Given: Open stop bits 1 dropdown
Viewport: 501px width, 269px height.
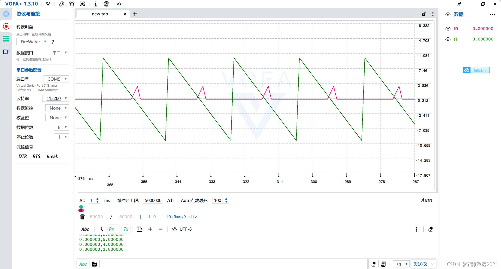Looking at the screenshot, I should coord(61,137).
